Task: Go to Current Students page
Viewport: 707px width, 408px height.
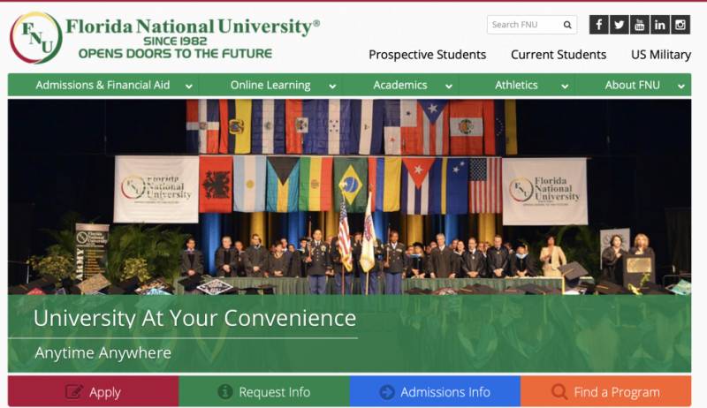Action: coord(559,55)
